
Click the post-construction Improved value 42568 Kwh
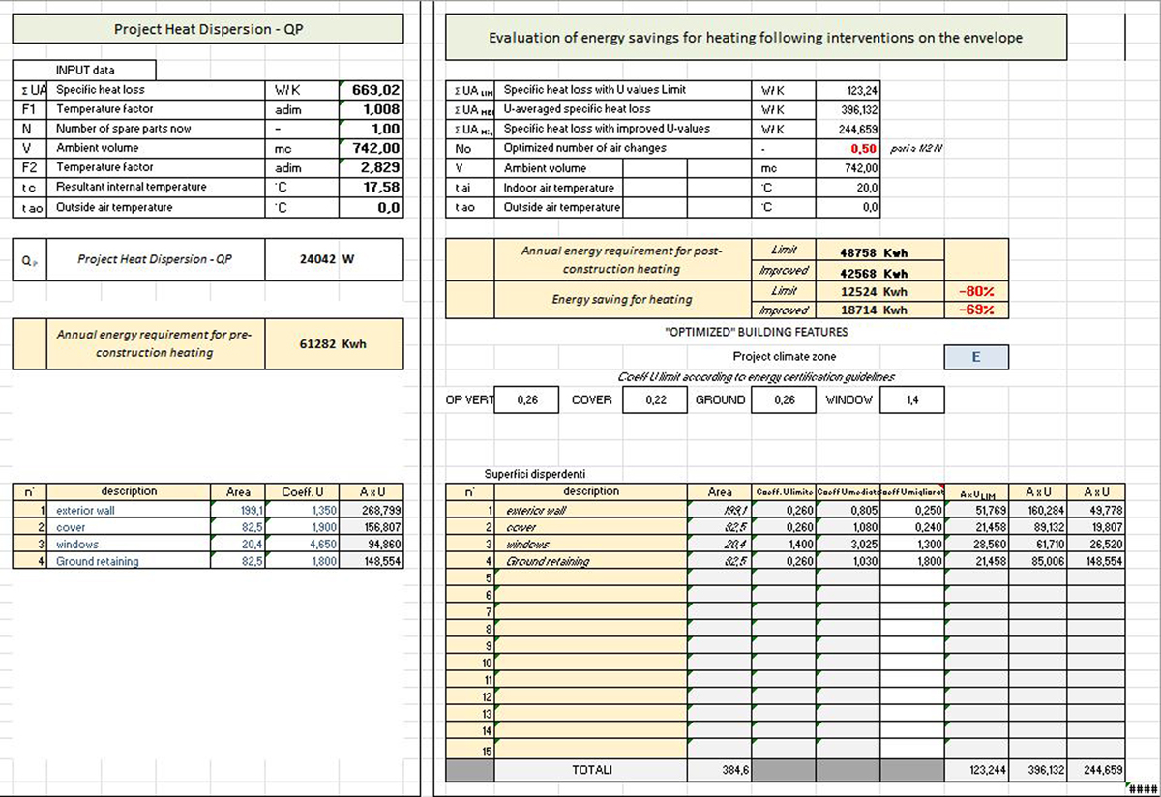[x=879, y=272]
